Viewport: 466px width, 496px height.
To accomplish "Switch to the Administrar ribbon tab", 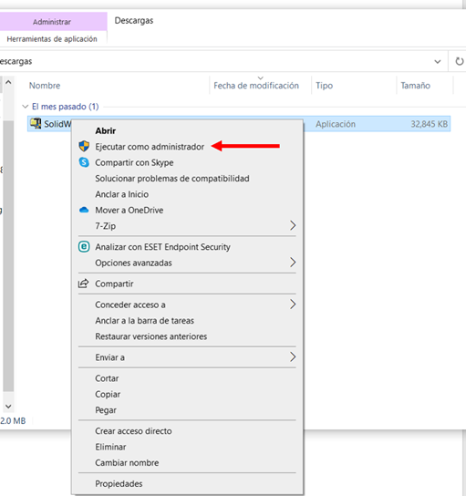I will tap(52, 22).
